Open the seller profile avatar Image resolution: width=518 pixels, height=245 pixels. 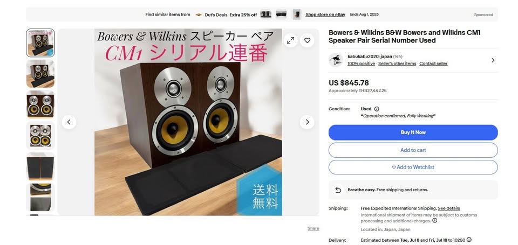tap(336, 60)
